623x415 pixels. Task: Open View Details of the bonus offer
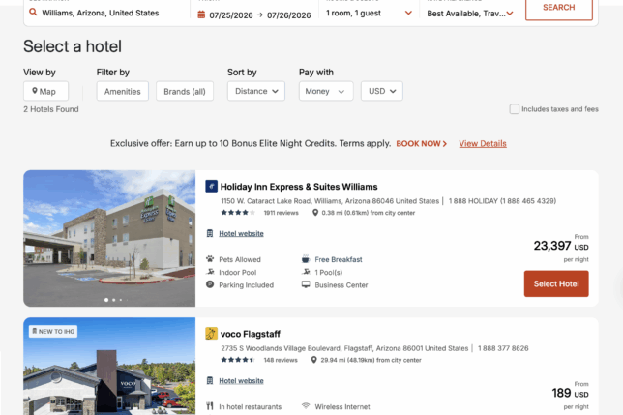483,144
